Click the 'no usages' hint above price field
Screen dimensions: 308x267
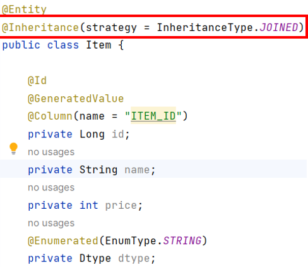[51, 187]
